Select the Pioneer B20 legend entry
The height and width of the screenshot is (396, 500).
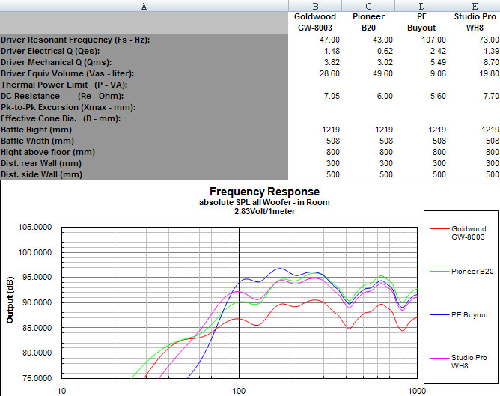[461, 271]
